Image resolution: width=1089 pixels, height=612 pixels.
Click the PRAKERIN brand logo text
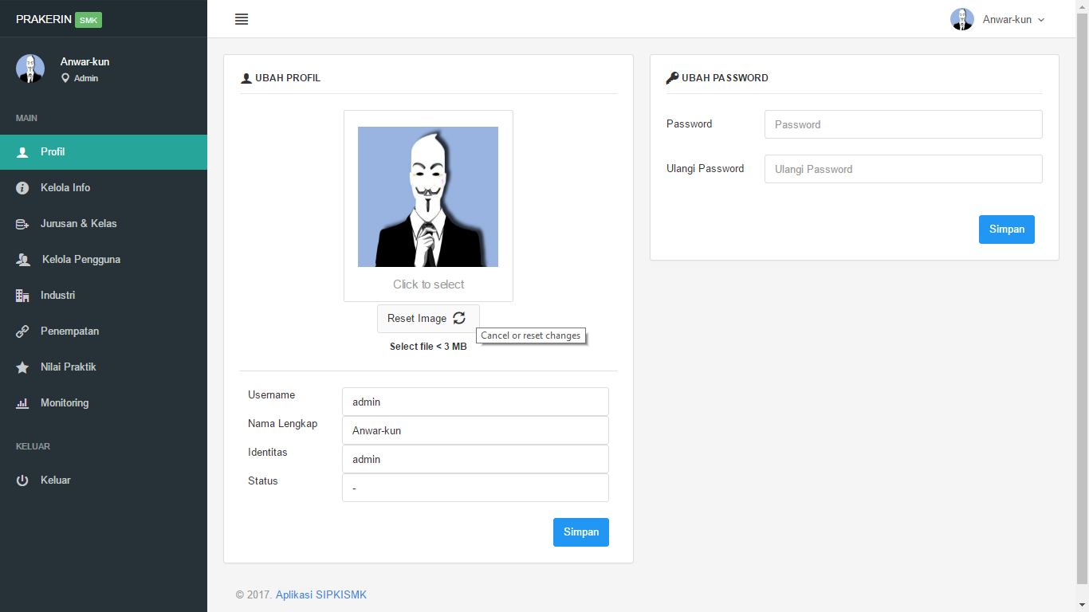(44, 19)
